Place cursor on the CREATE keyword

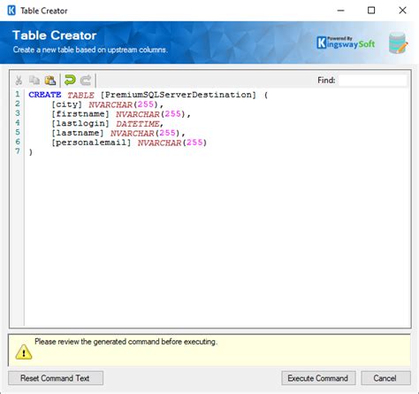[45, 95]
